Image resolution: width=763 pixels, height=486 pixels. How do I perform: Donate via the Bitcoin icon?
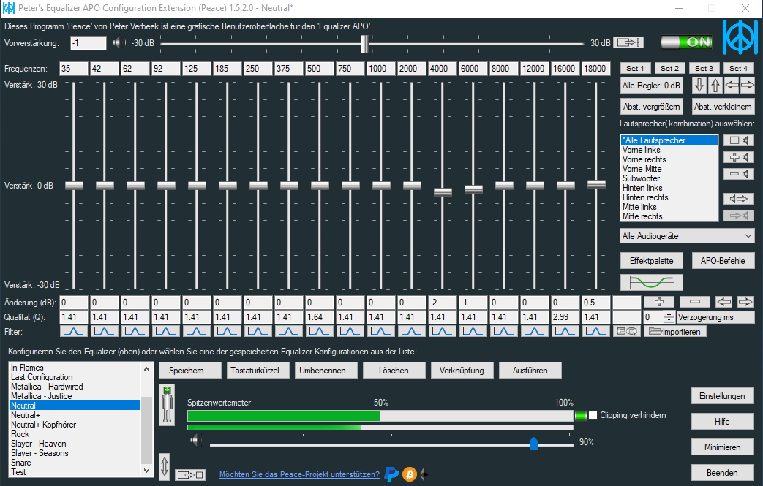coord(410,474)
